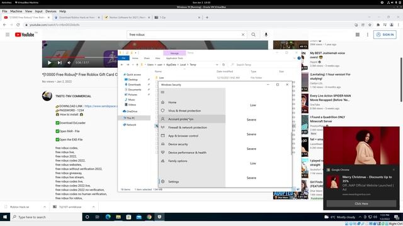Bookmark this page with star icon
Viewport: 403px width, 226px height.
click(370, 25)
